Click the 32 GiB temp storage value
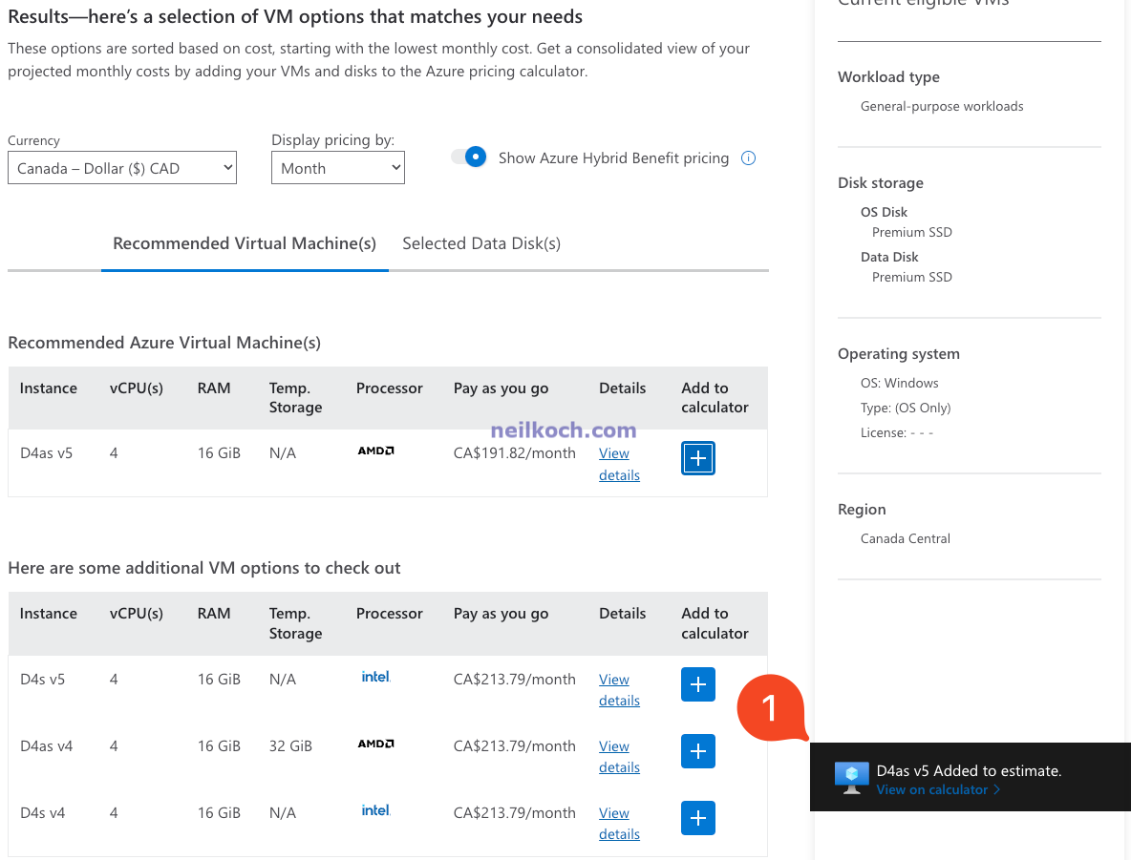Screen dimensions: 1131x860 tap(290, 746)
